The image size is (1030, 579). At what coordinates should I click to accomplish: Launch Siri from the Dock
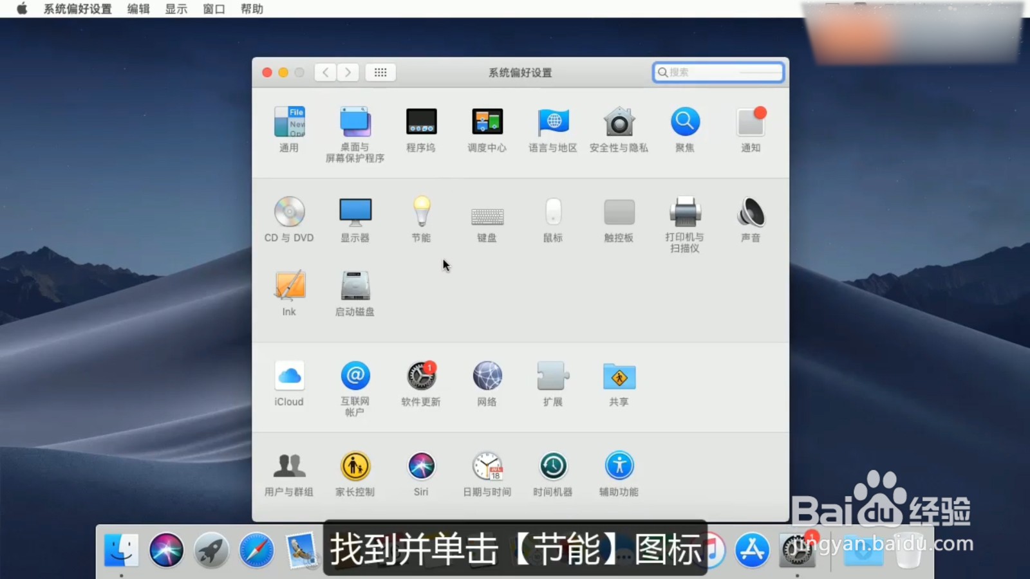pos(166,551)
